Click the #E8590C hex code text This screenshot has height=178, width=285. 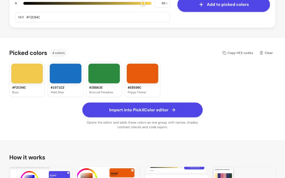click(x=134, y=88)
